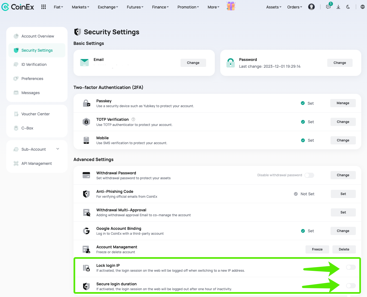Click the Passkey lock icon
The height and width of the screenshot is (297, 367).
click(x=86, y=103)
